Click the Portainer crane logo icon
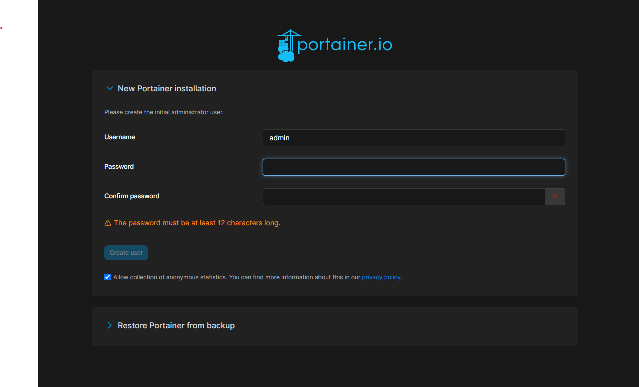 [287, 46]
